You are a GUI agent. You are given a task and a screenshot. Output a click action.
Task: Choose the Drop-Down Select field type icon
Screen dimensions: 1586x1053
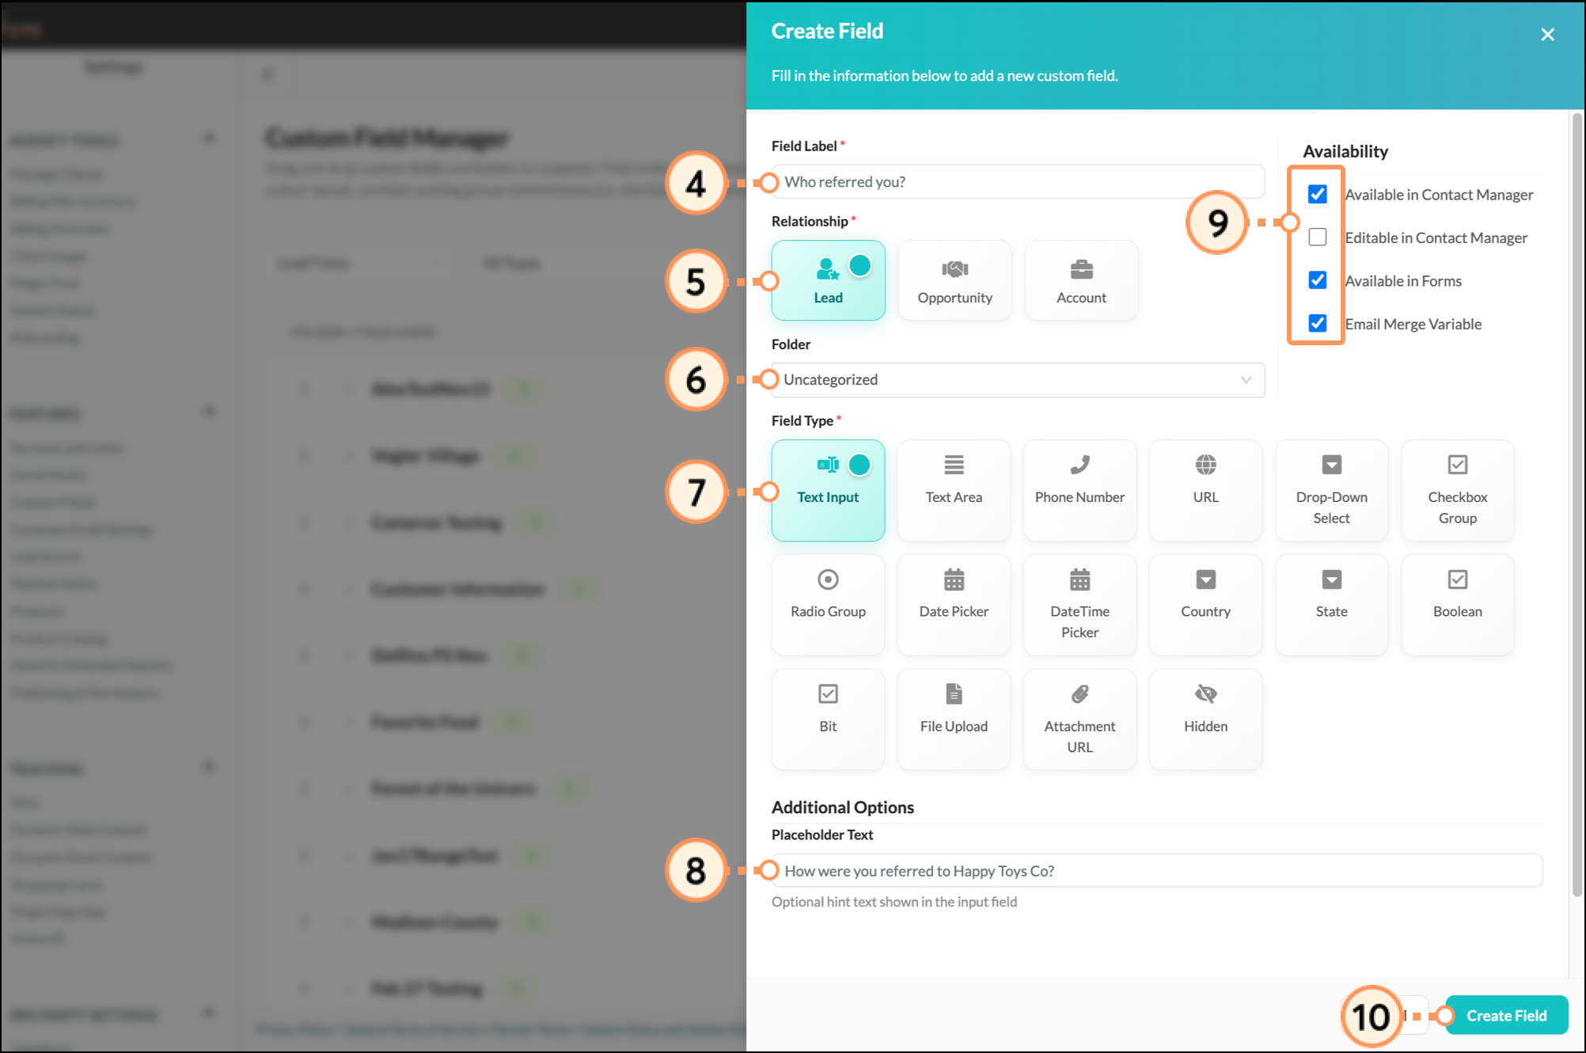(x=1331, y=465)
